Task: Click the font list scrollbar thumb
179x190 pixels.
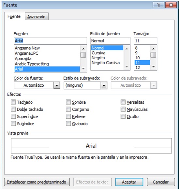Action: coord(83,55)
